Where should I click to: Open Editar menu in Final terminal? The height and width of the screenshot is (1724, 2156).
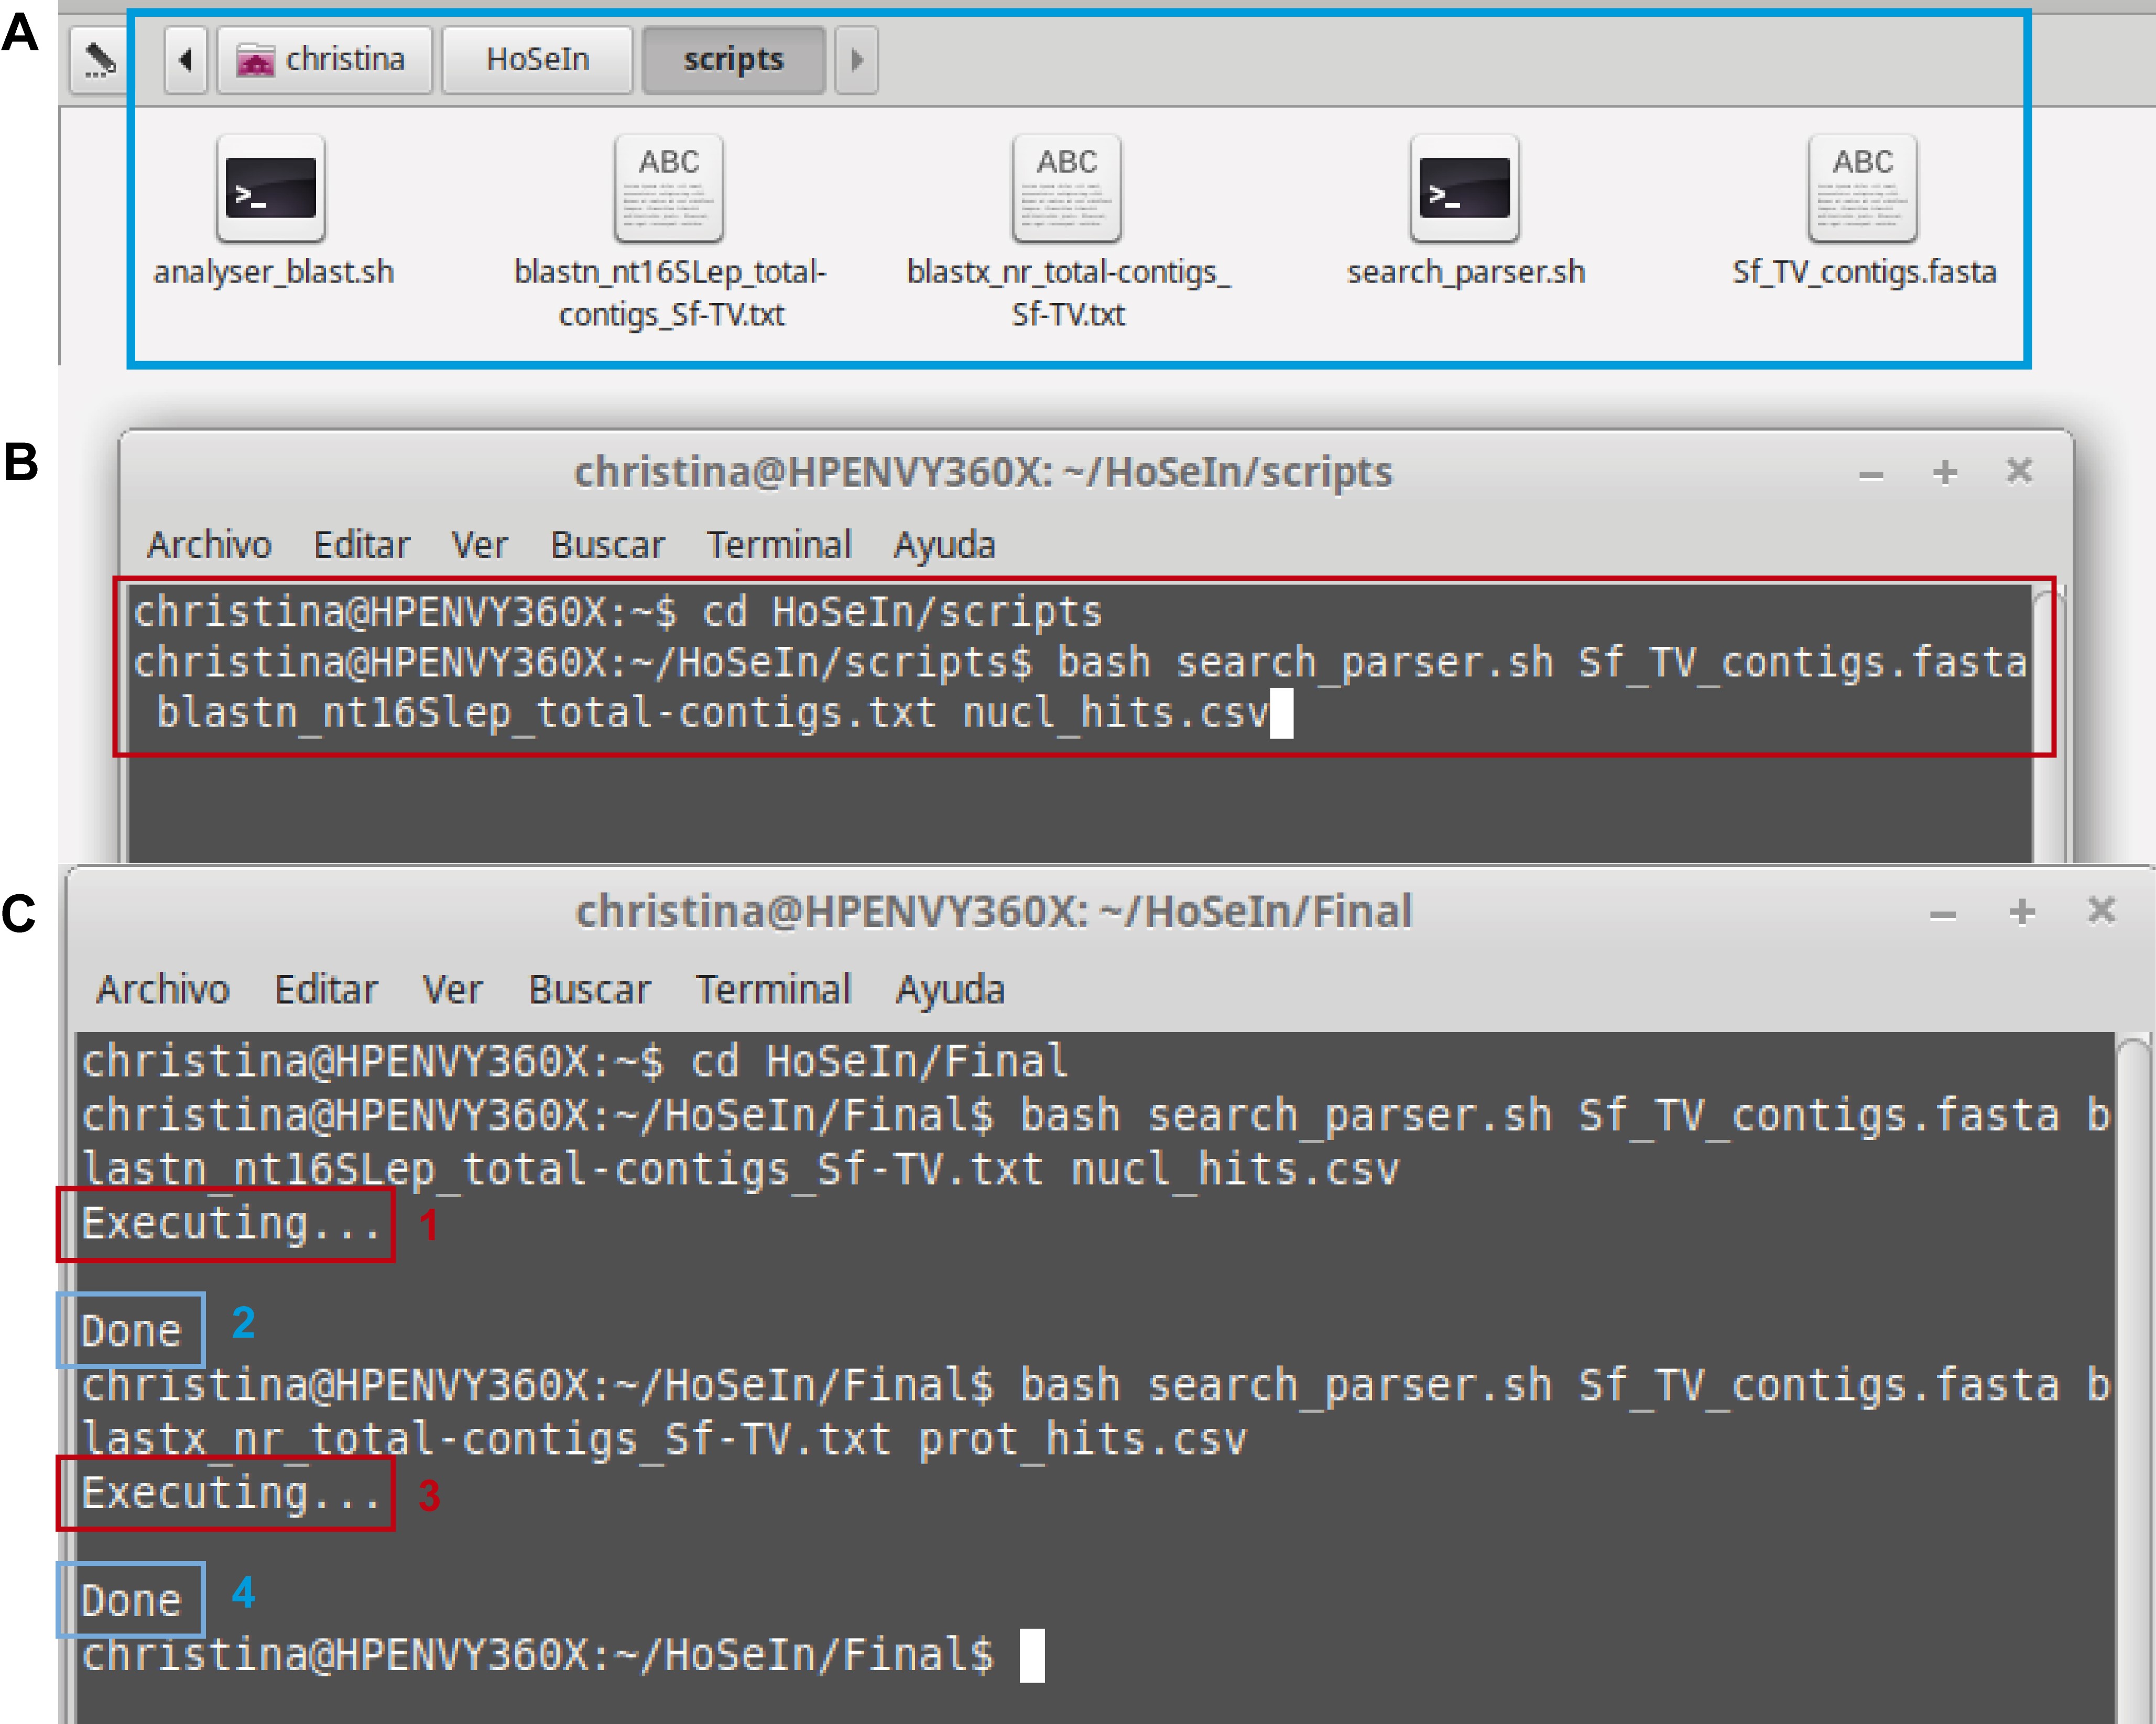tap(326, 989)
